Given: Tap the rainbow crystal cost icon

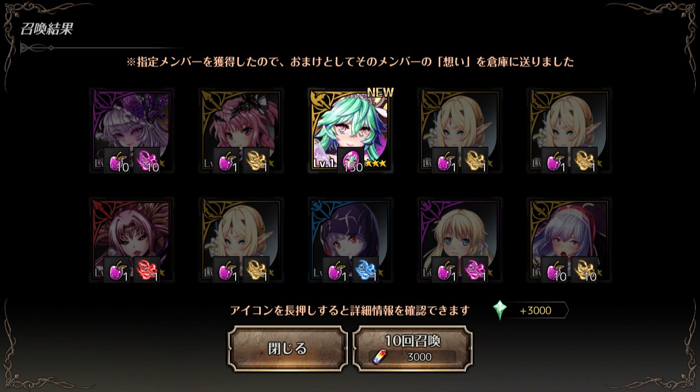Looking at the screenshot, I should [x=378, y=357].
